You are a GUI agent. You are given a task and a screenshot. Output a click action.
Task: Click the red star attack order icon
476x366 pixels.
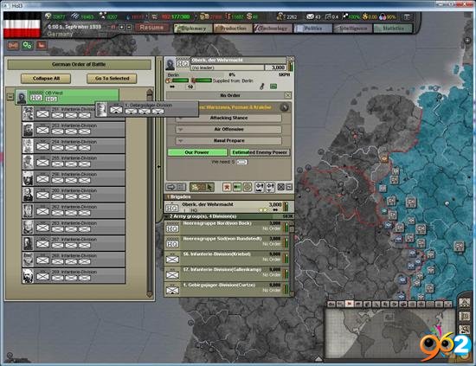click(x=227, y=187)
